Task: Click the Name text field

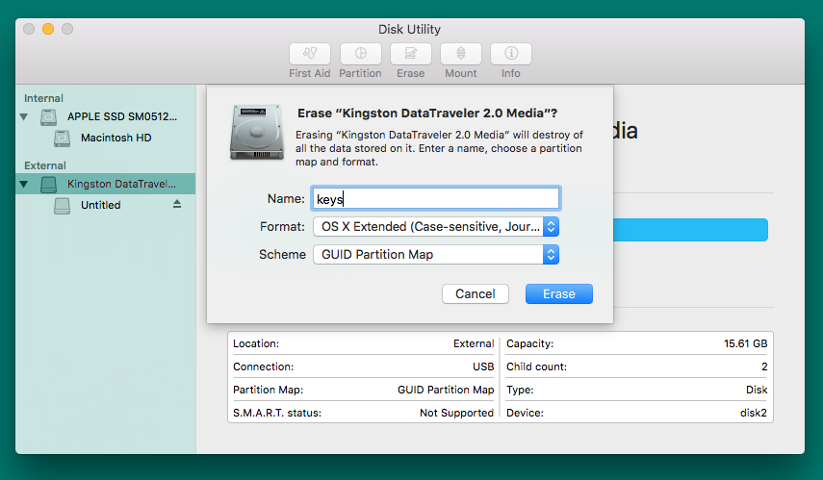Action: tap(436, 198)
